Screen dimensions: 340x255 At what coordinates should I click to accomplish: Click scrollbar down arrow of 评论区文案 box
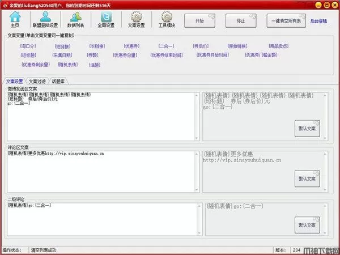(x=197, y=190)
